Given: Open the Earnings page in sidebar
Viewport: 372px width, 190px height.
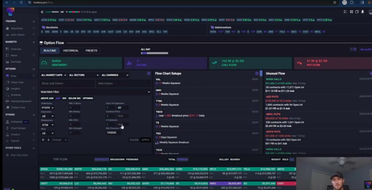Looking at the screenshot, I should tap(16, 62).
